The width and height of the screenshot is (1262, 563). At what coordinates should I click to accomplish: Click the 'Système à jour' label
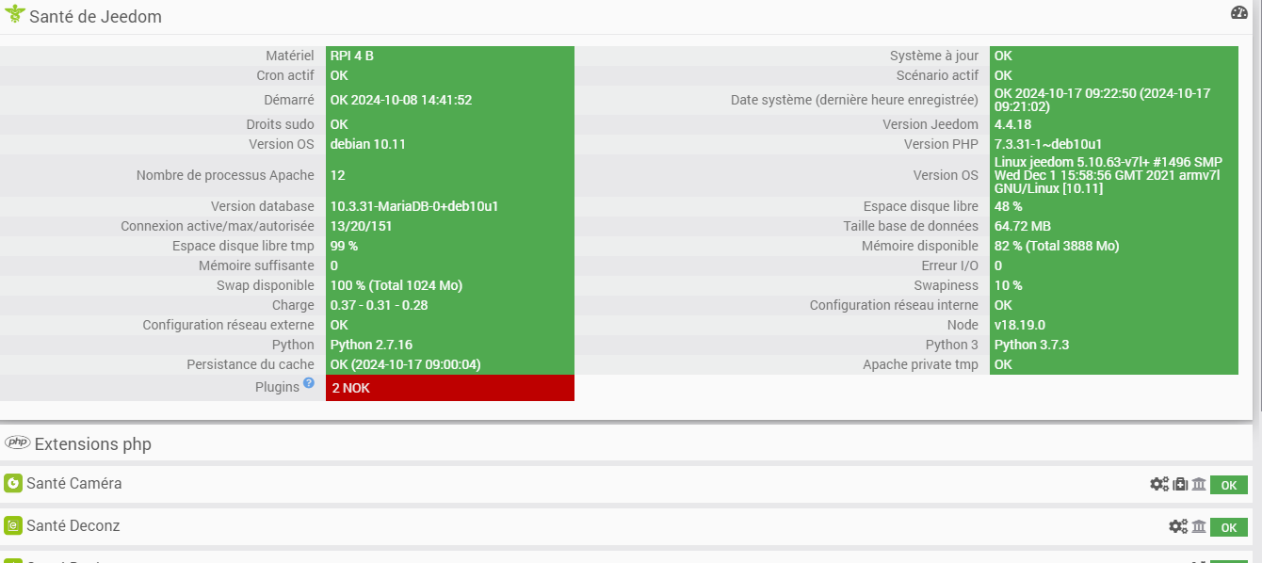pos(934,56)
